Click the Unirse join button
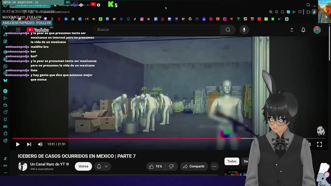This screenshot has width=331, height=186. tap(83, 166)
